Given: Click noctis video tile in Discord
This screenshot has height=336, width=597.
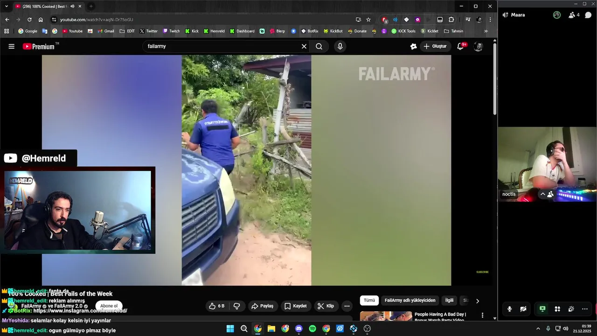Looking at the screenshot, I should click(547, 164).
